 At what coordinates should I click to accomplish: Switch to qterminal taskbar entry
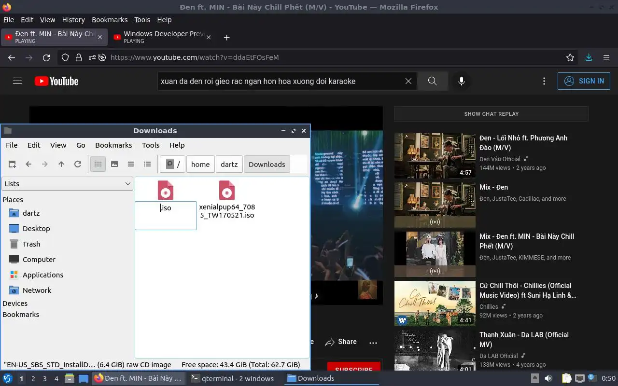click(232, 378)
